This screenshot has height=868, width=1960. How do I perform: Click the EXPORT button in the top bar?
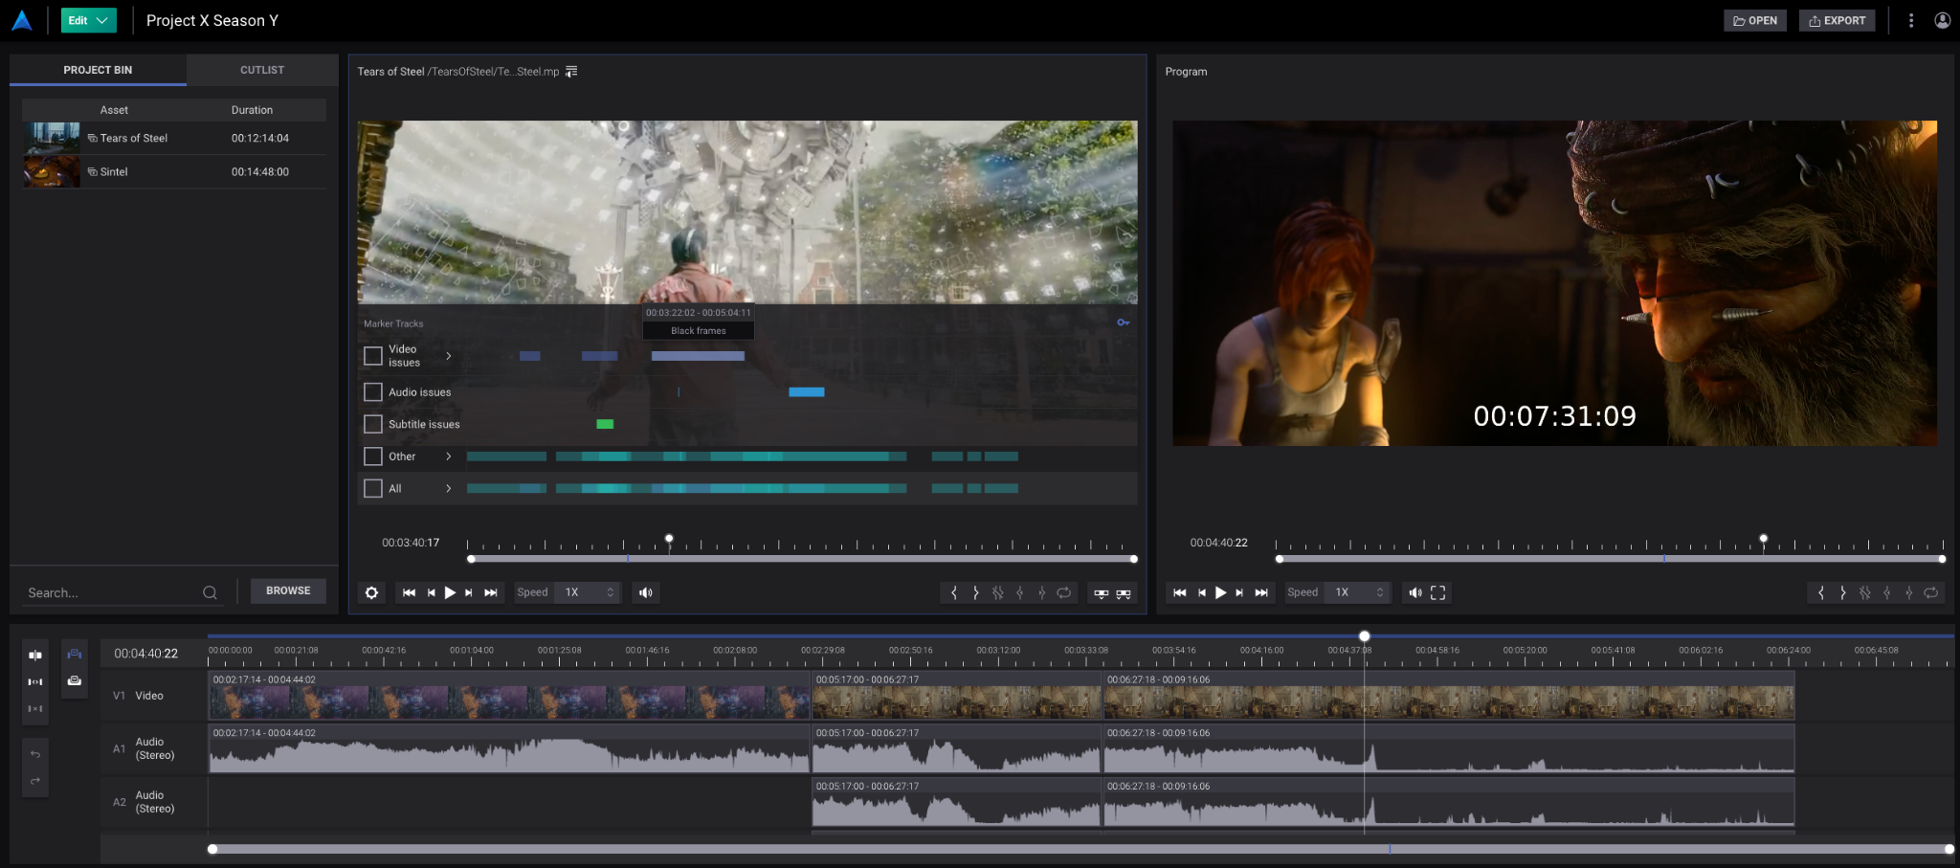coord(1836,20)
